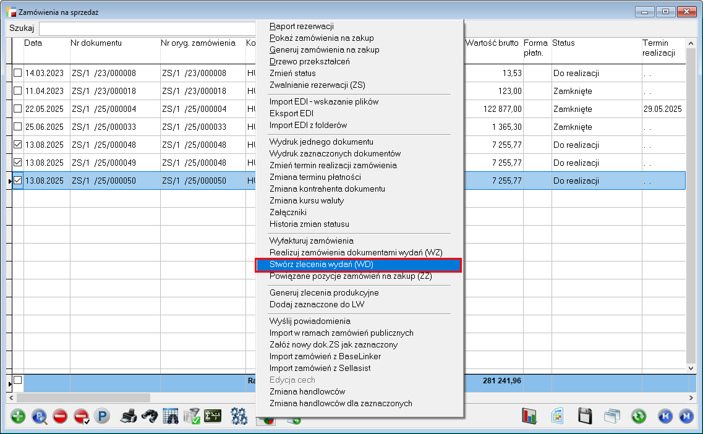The width and height of the screenshot is (703, 434).
Task: Click the green refresh arrows icon
Action: click(x=639, y=416)
